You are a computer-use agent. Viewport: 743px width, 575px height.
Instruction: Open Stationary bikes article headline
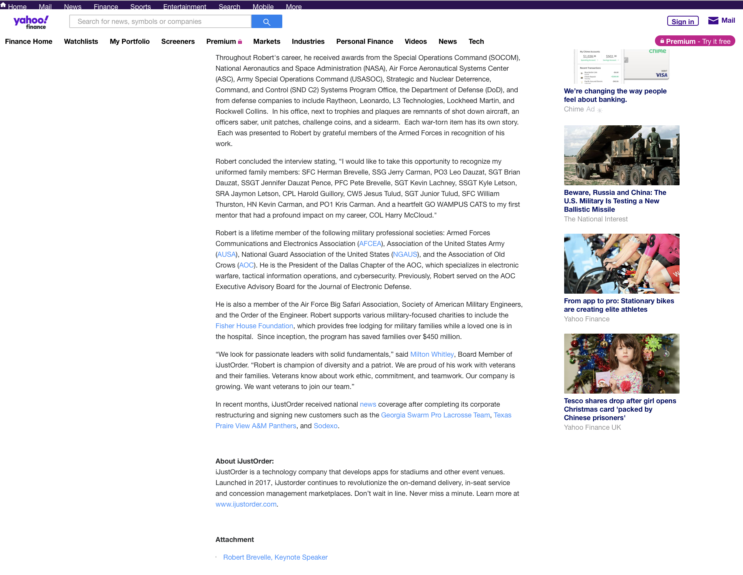(619, 305)
